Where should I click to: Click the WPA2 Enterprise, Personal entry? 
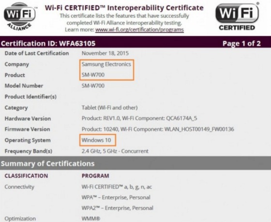(117, 208)
